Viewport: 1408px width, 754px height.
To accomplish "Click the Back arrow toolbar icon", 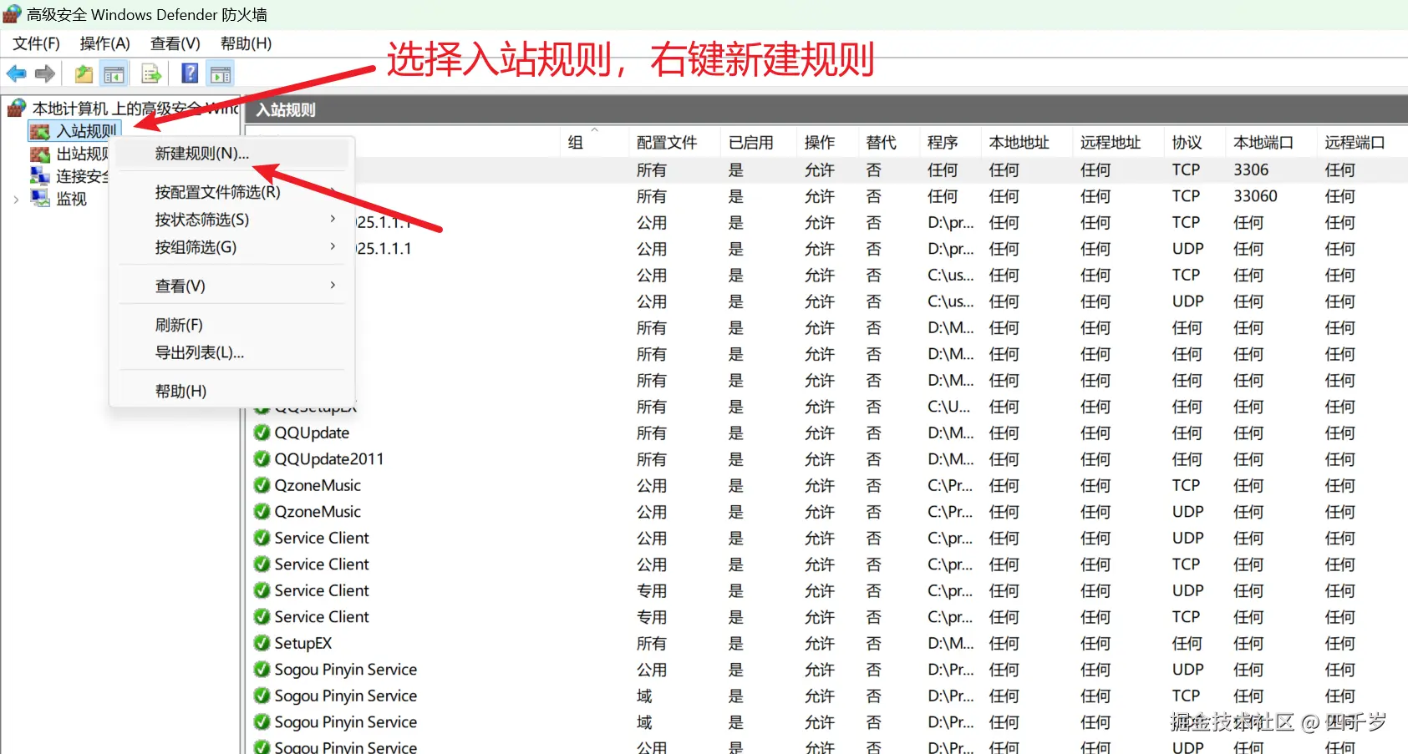I will point(16,74).
